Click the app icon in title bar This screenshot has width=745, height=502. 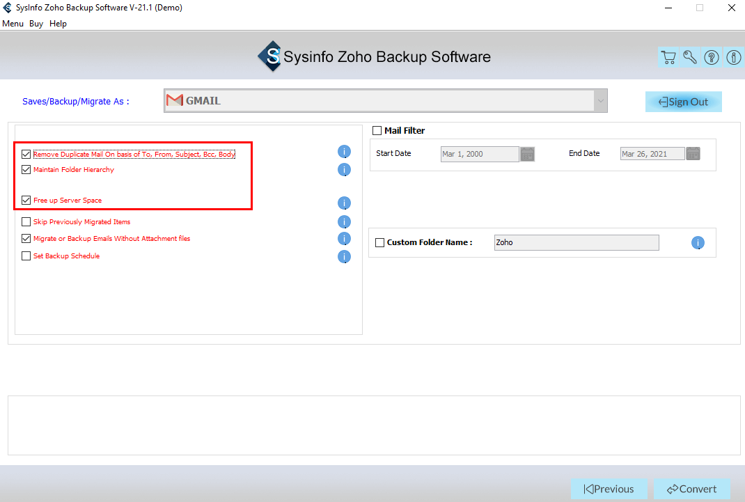(x=7, y=8)
